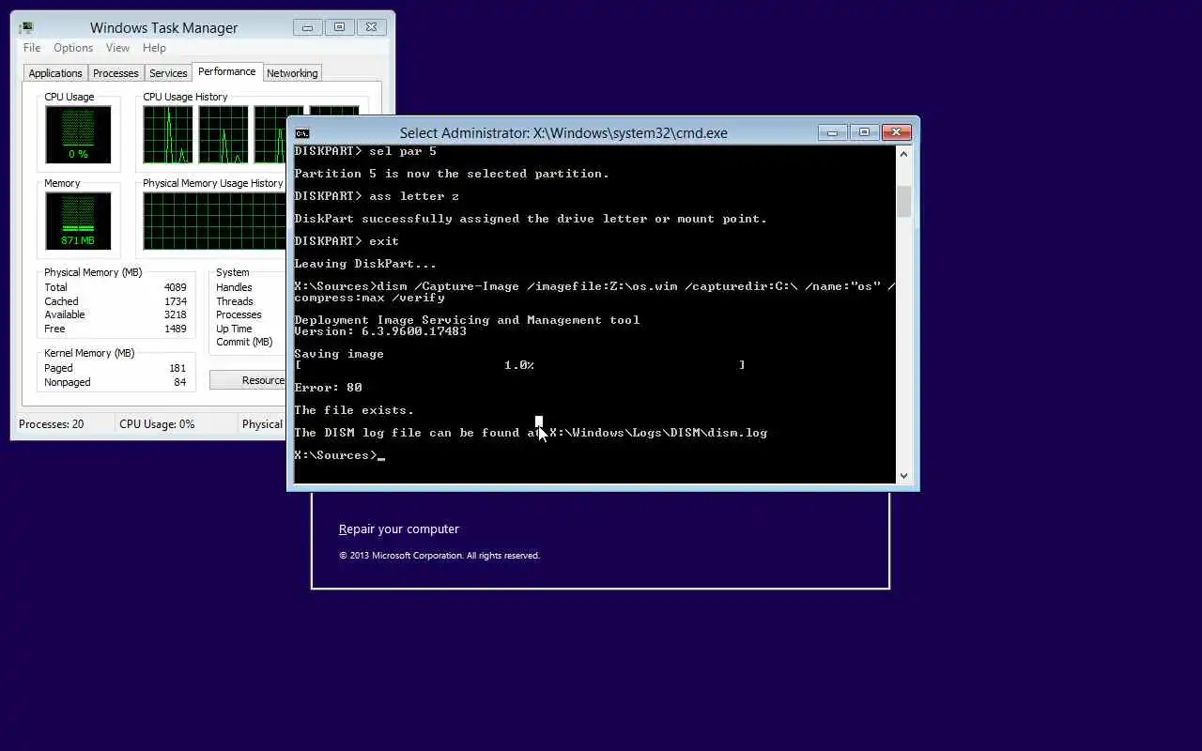
Task: Click the 'Handles' label in System group
Action: [234, 287]
